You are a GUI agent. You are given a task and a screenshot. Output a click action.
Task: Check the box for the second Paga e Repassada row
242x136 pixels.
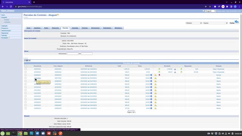click(x=25, y=72)
